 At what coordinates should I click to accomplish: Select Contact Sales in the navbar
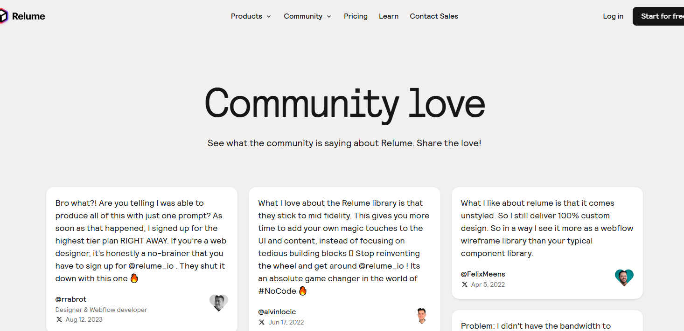tap(434, 16)
